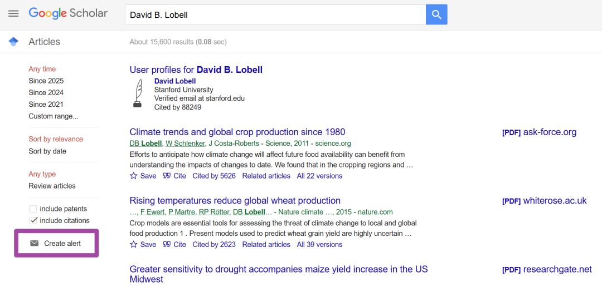Click the Cite quote icon for Climate trends article
Screen dimensions: 602x287
coord(167,176)
